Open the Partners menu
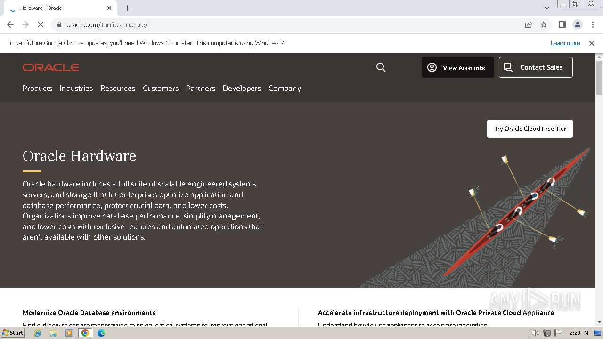This screenshot has height=339, width=603. (x=201, y=88)
